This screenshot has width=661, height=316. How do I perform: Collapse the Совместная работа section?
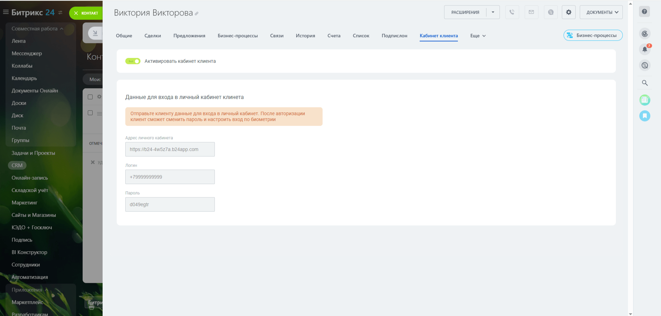coord(38,29)
